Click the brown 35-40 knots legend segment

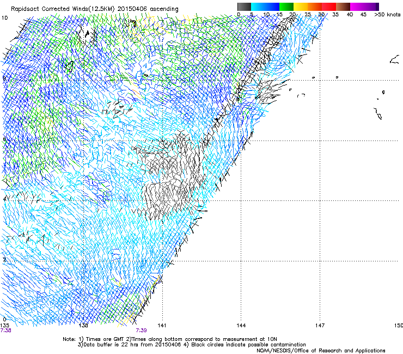click(343, 7)
